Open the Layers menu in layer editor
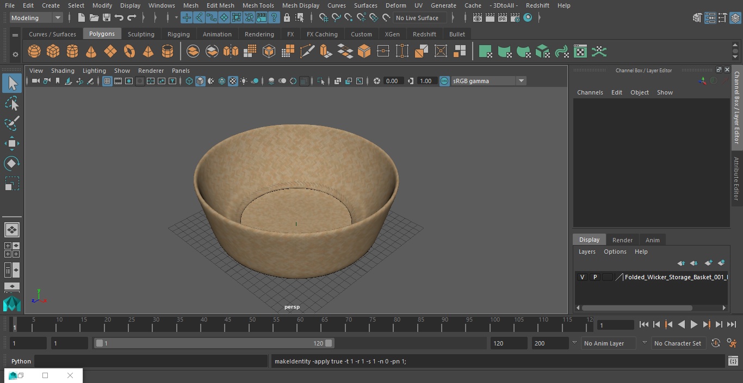Viewport: 743px width, 383px height. point(586,252)
